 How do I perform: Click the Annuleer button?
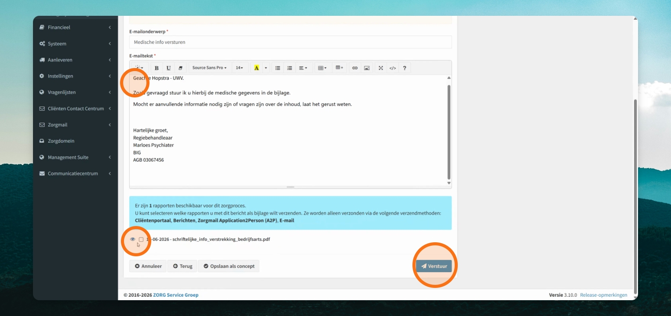click(148, 266)
